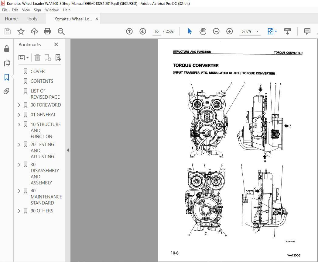Open the CONTENTS bookmark
Screen dimensions: 318x262
pyautogui.click(x=42, y=81)
